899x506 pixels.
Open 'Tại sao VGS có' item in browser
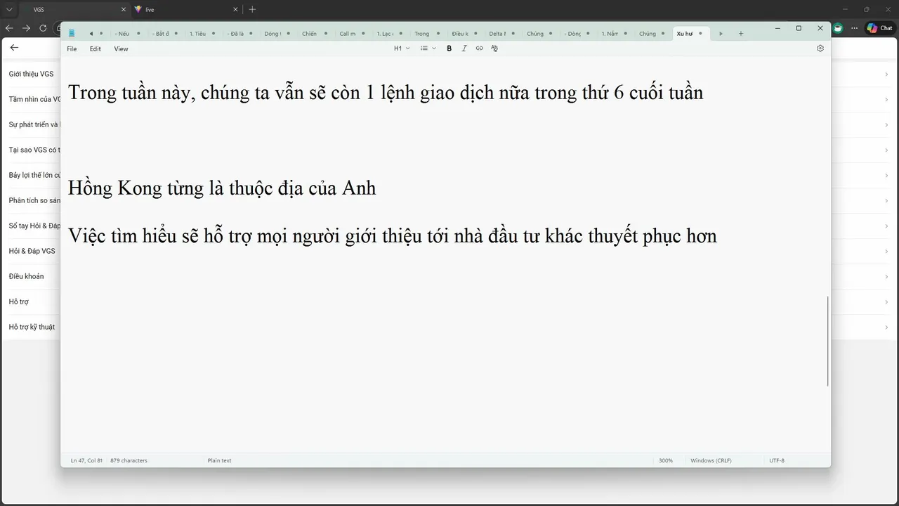click(x=34, y=150)
